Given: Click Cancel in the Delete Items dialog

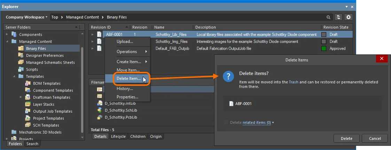Looking at the screenshot, I should pyautogui.click(x=375, y=138).
